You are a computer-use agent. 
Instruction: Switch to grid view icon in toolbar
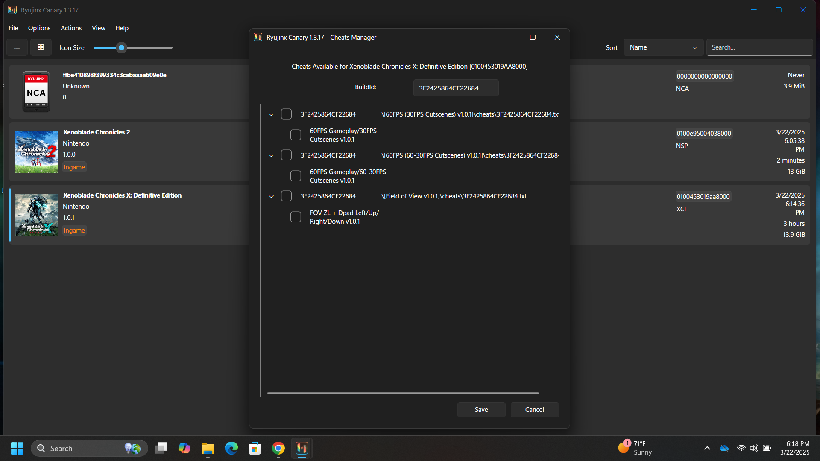(41, 47)
